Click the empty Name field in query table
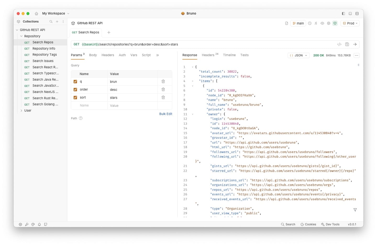The height and width of the screenshot is (245, 377). 89,105
